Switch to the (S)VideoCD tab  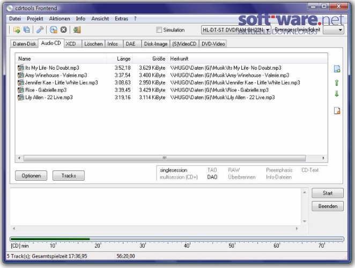[184, 44]
